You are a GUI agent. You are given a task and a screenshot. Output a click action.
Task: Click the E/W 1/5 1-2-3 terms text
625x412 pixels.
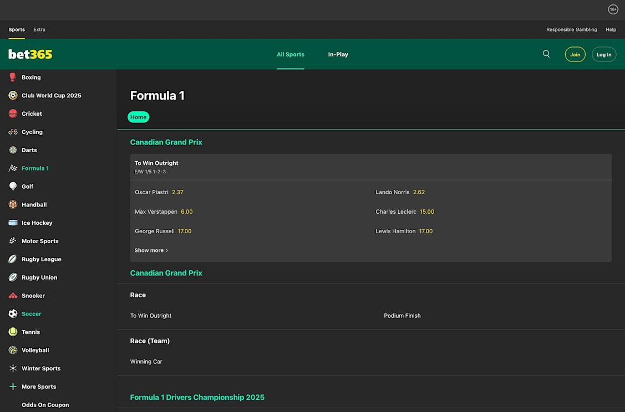point(150,172)
